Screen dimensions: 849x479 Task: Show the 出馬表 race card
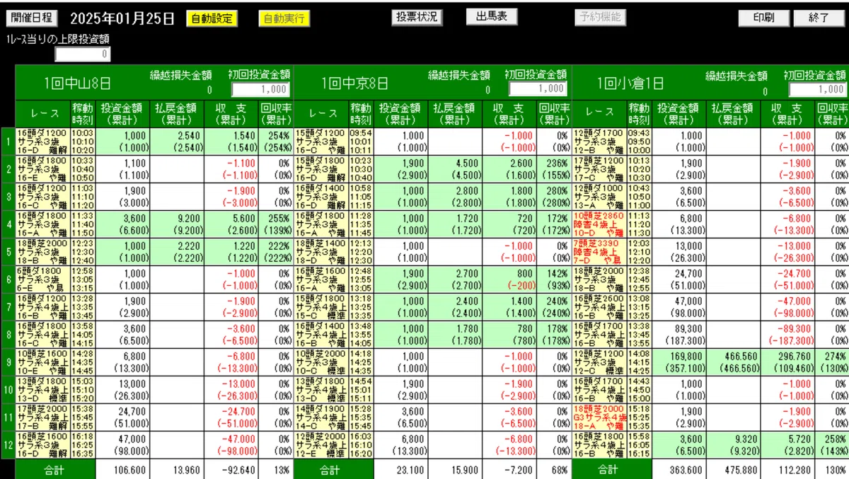pos(492,16)
